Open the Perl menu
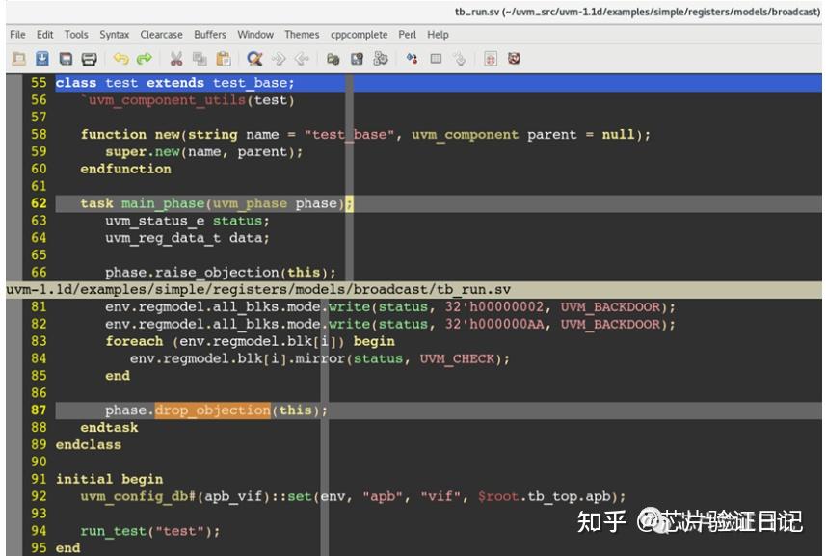Image resolution: width=826 pixels, height=556 pixels. coord(407,35)
